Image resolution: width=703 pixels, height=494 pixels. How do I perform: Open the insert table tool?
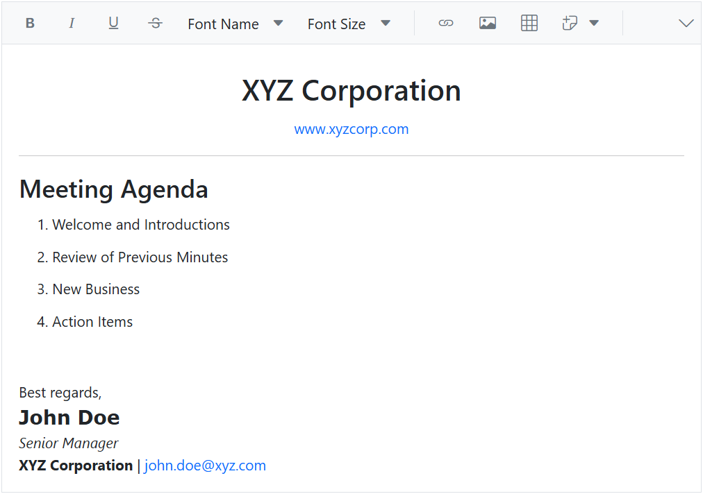tap(529, 23)
